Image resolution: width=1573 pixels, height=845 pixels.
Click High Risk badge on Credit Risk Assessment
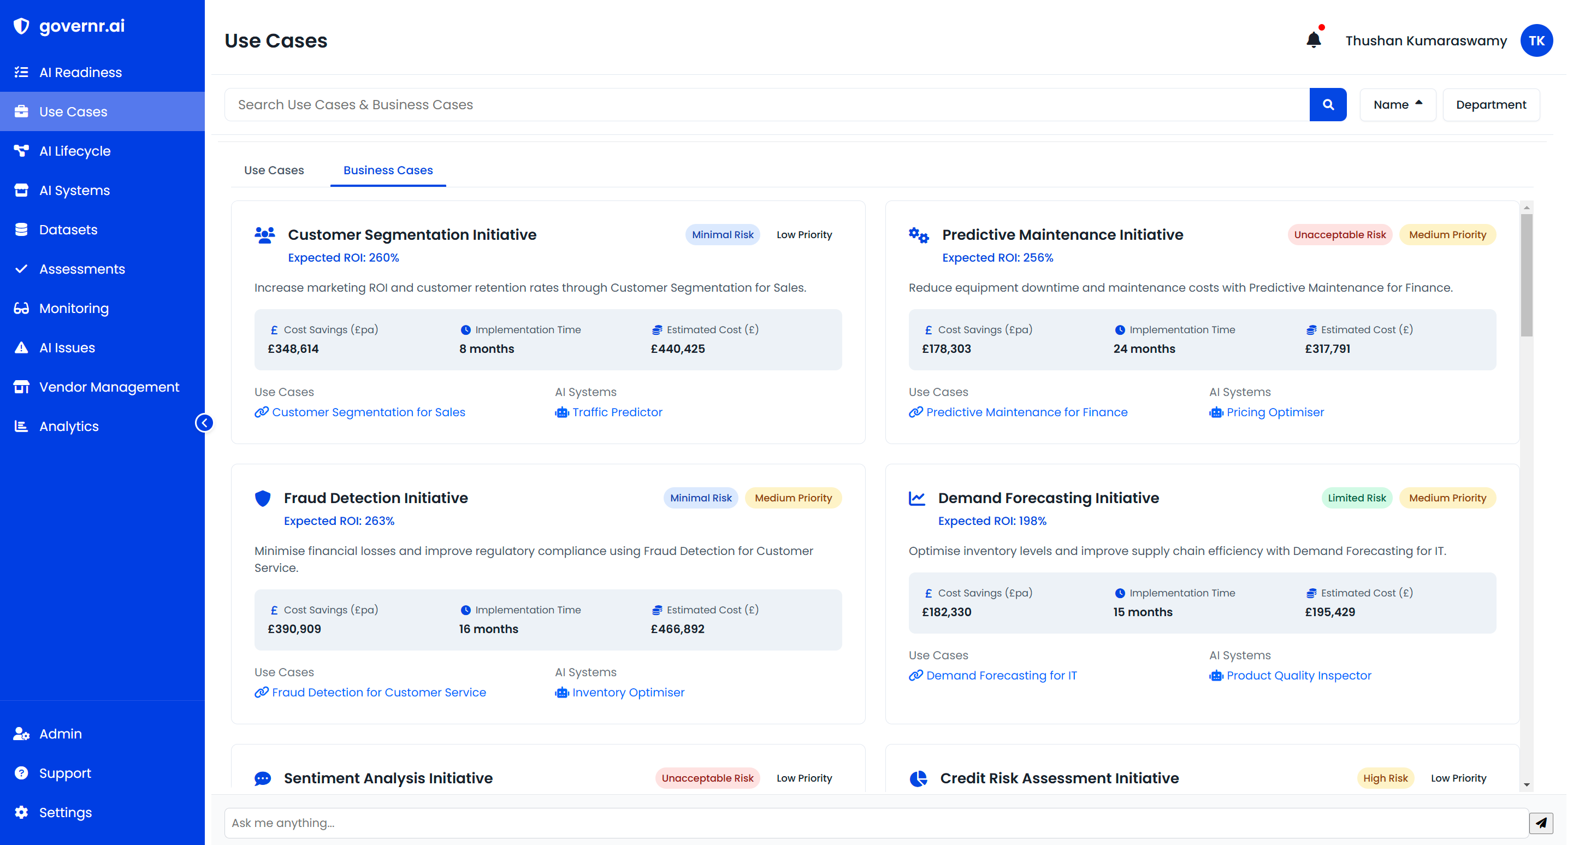[x=1386, y=778]
